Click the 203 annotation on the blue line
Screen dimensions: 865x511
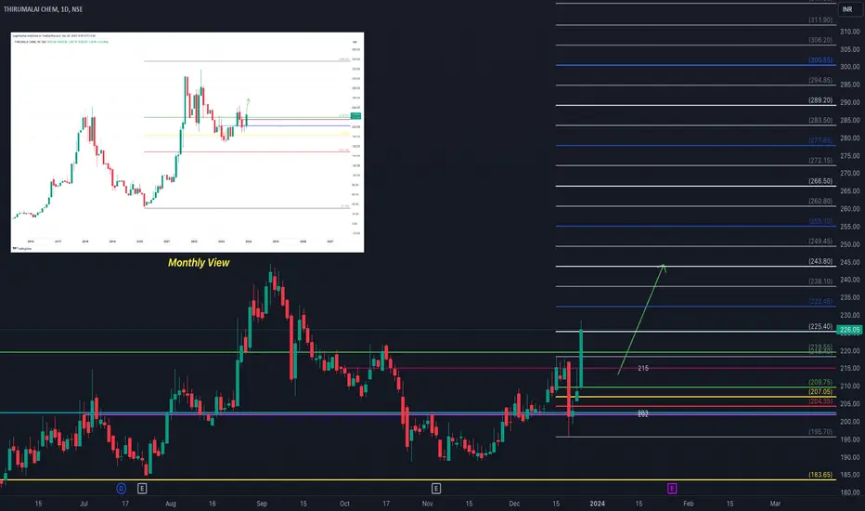[x=642, y=413]
